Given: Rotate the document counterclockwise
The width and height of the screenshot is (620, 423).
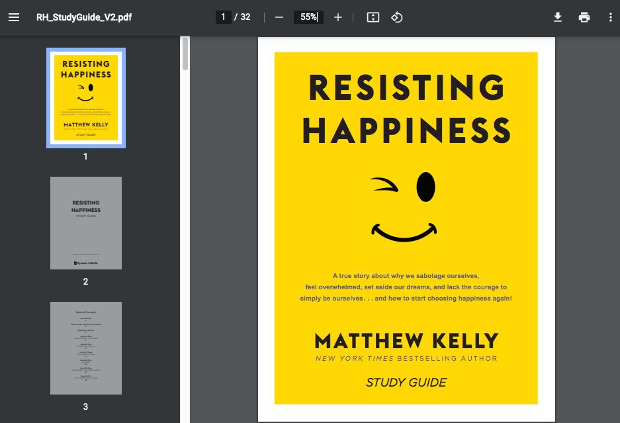Looking at the screenshot, I should pyautogui.click(x=396, y=17).
